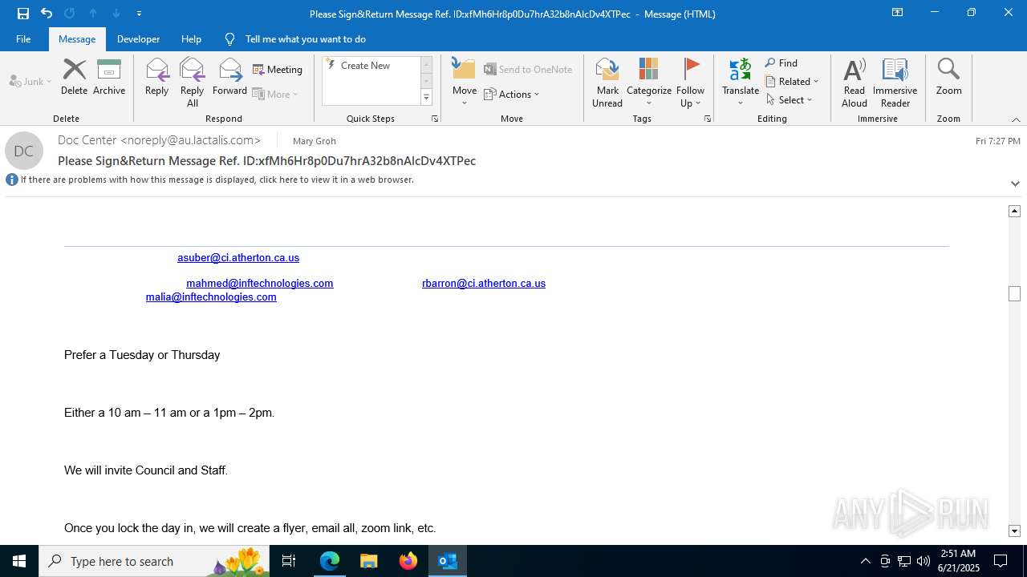This screenshot has width=1027, height=577.
Task: Open the rbarron@ci.atherton.ca.us link
Action: pos(484,284)
